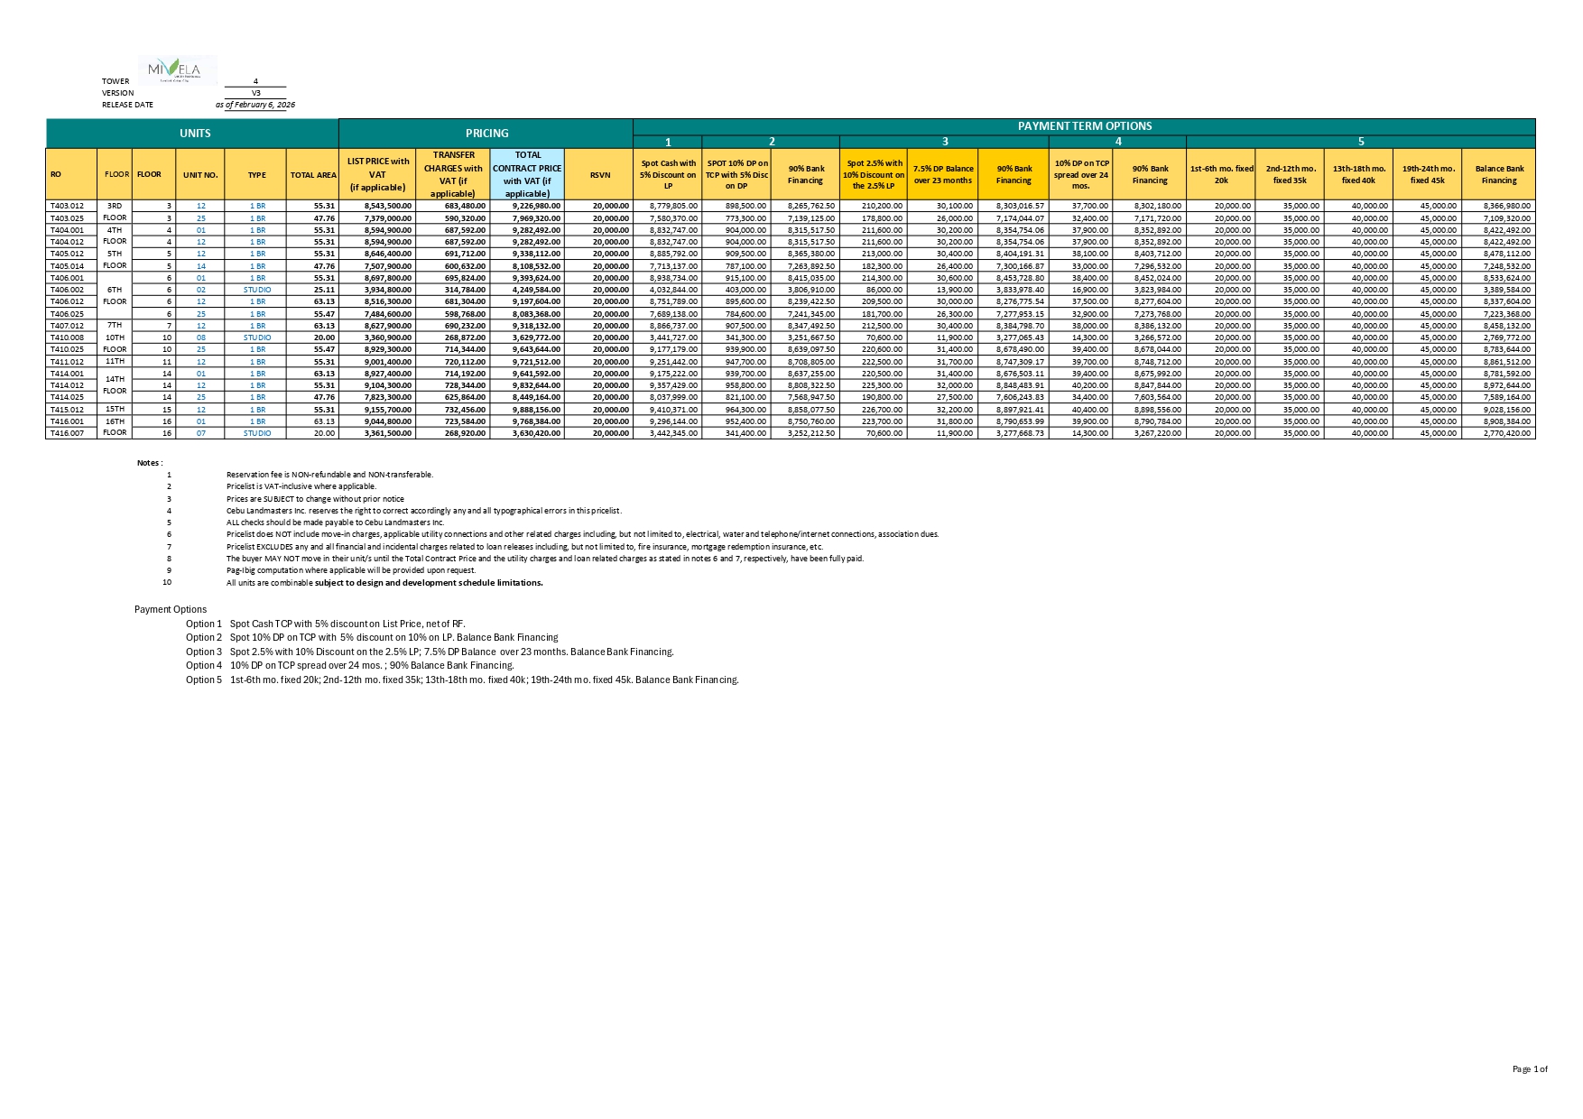Select the version value "V3"
The image size is (1583, 1119).
tap(256, 93)
